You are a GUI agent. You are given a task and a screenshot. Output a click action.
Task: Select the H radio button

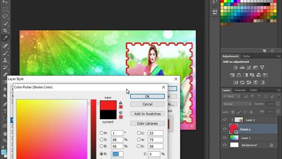coord(101,133)
